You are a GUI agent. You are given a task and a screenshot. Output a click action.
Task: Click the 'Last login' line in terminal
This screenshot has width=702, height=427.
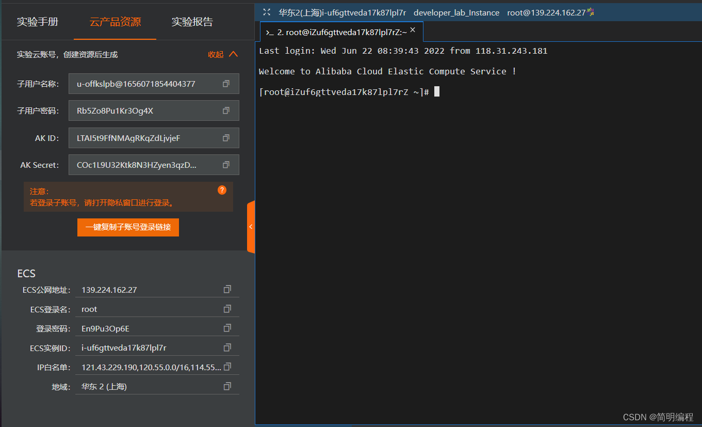click(x=403, y=51)
